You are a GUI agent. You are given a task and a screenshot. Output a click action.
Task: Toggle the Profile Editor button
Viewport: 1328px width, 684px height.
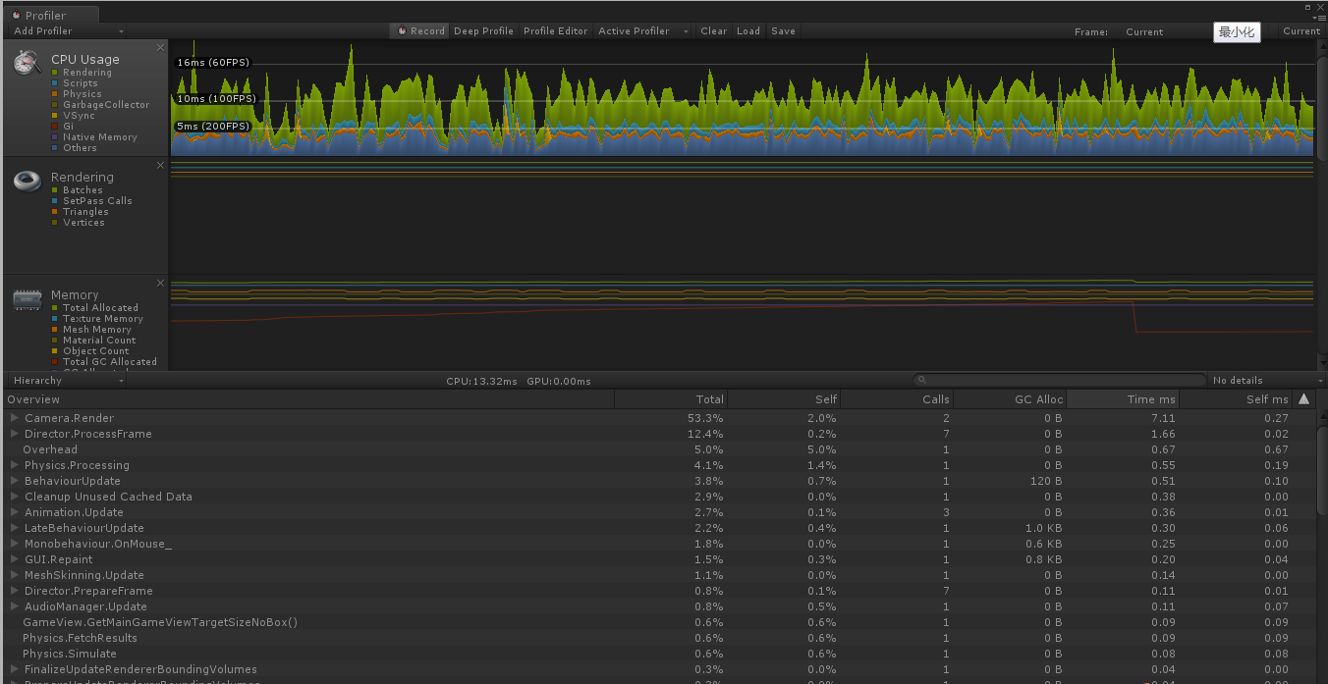click(555, 30)
